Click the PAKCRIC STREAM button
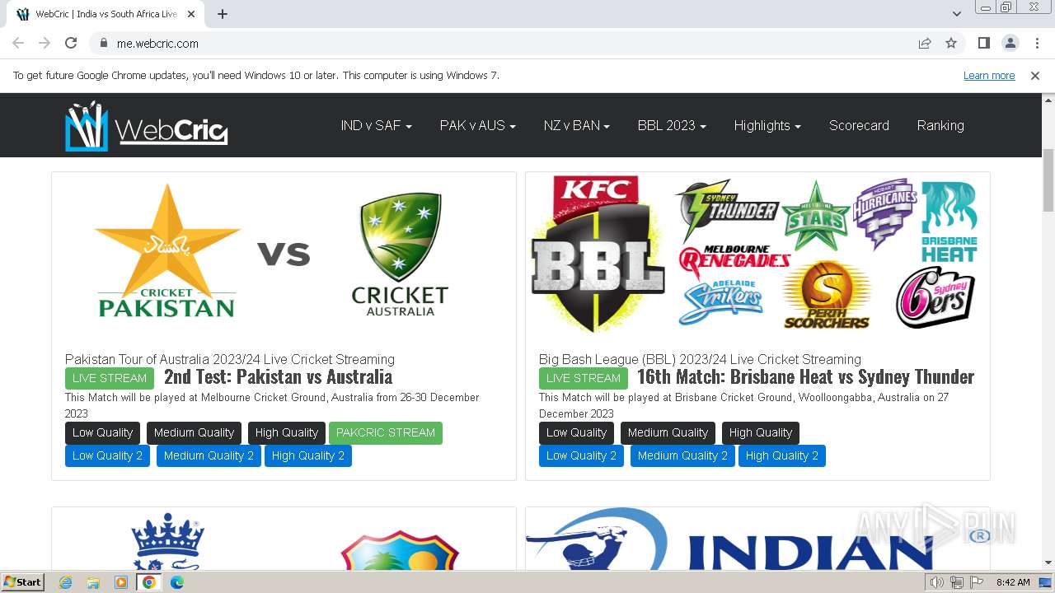The image size is (1055, 593). coord(385,432)
